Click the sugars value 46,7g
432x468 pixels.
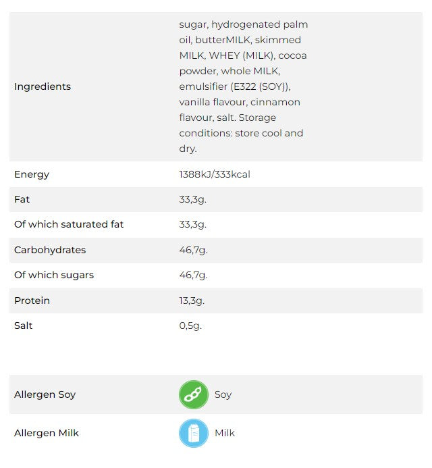(194, 275)
